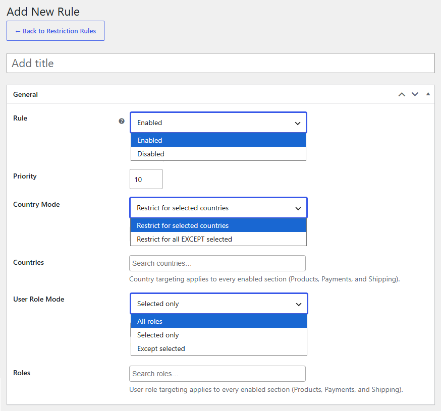Click the Roles label
The width and height of the screenshot is (441, 411).
tap(22, 373)
